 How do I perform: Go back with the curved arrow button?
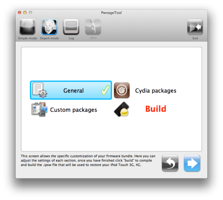tap(170, 163)
